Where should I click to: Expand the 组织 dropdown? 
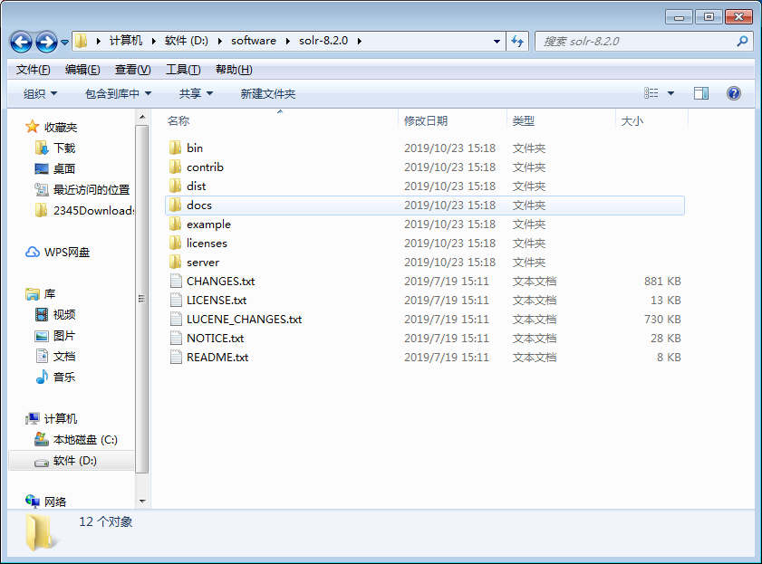41,93
